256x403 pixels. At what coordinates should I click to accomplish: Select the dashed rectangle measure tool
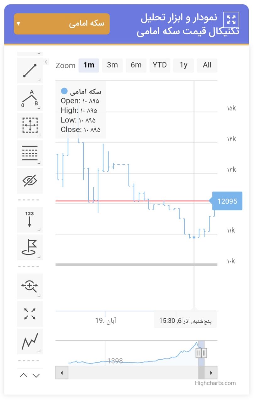coord(30,126)
